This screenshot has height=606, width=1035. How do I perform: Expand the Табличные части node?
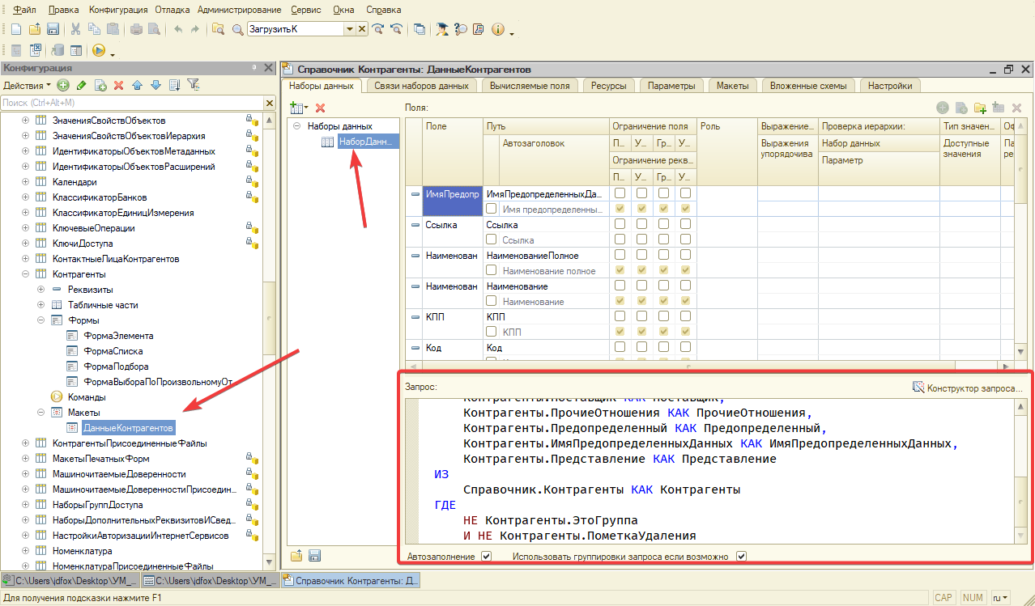tap(40, 305)
